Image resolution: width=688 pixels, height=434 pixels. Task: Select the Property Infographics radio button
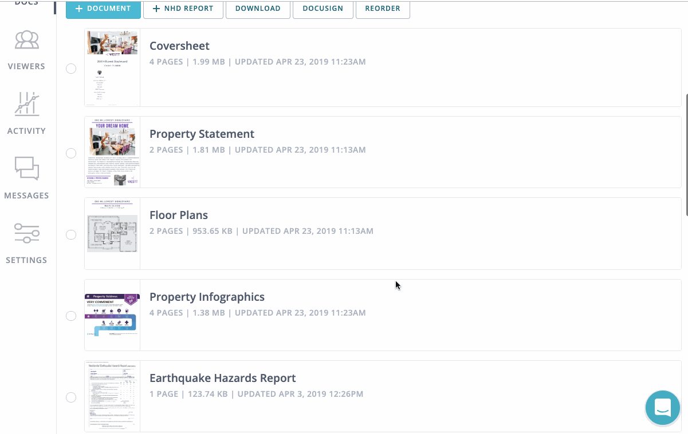(71, 316)
